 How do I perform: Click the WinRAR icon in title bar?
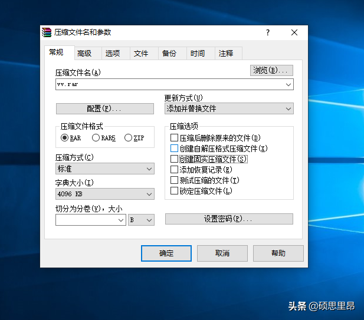(x=47, y=32)
